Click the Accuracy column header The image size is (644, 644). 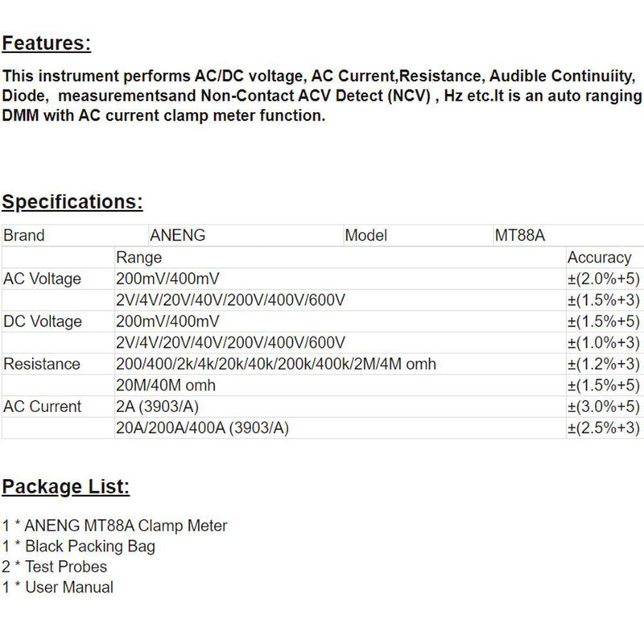[x=599, y=258]
